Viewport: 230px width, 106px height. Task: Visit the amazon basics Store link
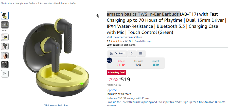(x=124, y=37)
